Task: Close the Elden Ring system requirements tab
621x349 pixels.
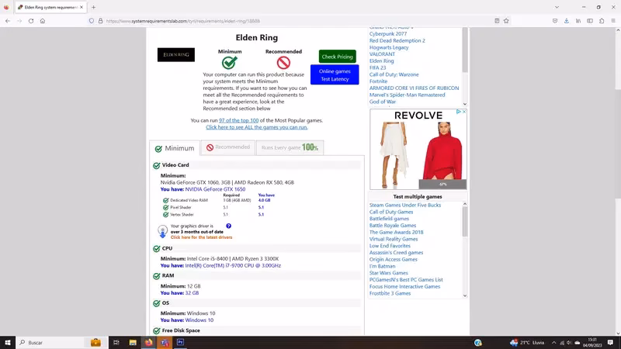Action: 82,7
